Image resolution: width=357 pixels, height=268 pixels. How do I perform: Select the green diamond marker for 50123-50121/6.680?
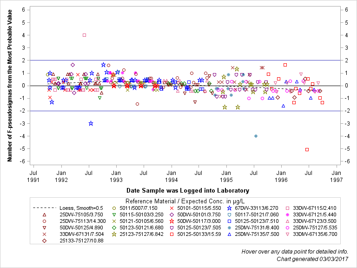point(114,228)
